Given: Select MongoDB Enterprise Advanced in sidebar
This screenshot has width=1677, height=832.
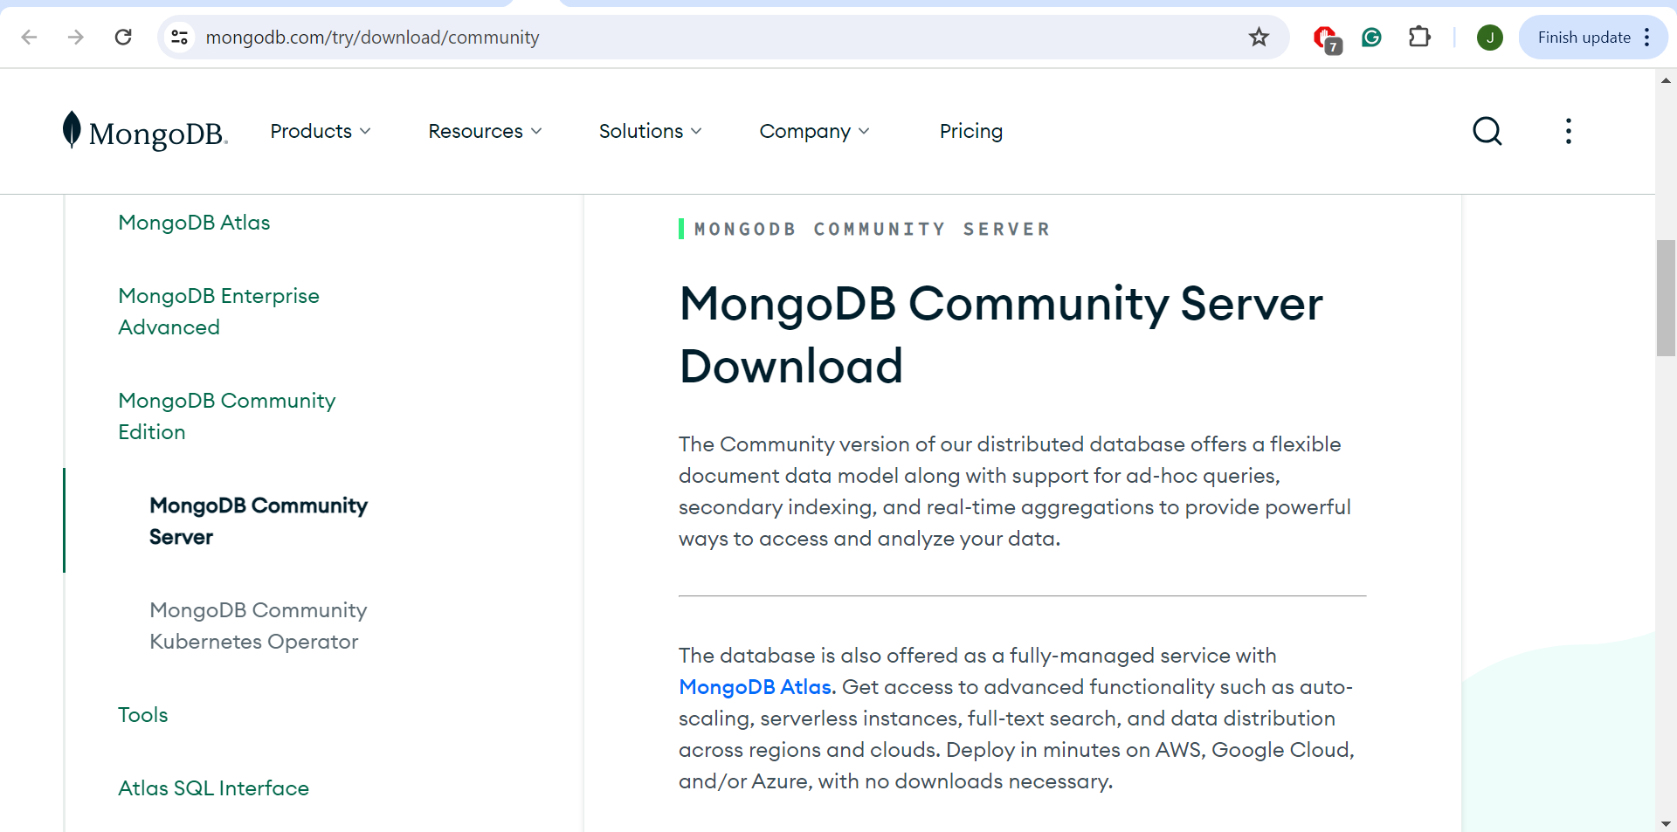Looking at the screenshot, I should (x=218, y=312).
